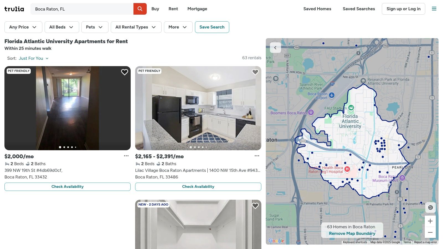The image size is (443, 249).
Task: Click the Spanish River Athletic Park label
Action: [311, 86]
